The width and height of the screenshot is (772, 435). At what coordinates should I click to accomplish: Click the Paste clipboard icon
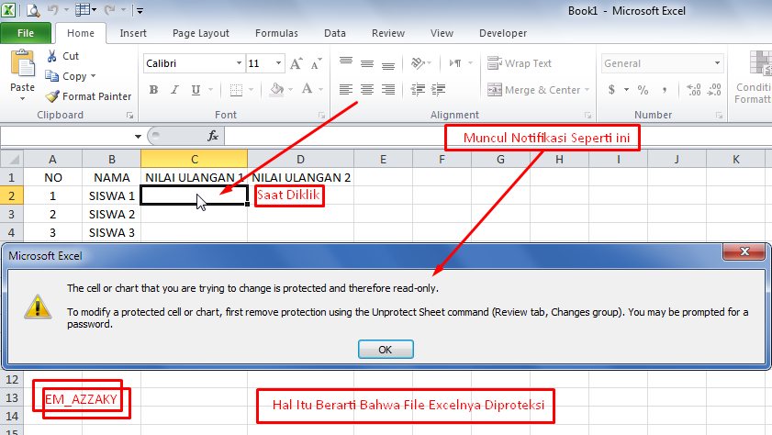pyautogui.click(x=23, y=64)
